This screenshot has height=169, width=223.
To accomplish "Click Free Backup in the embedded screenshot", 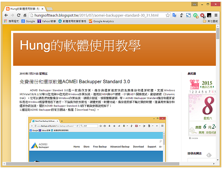I will coord(100,147).
